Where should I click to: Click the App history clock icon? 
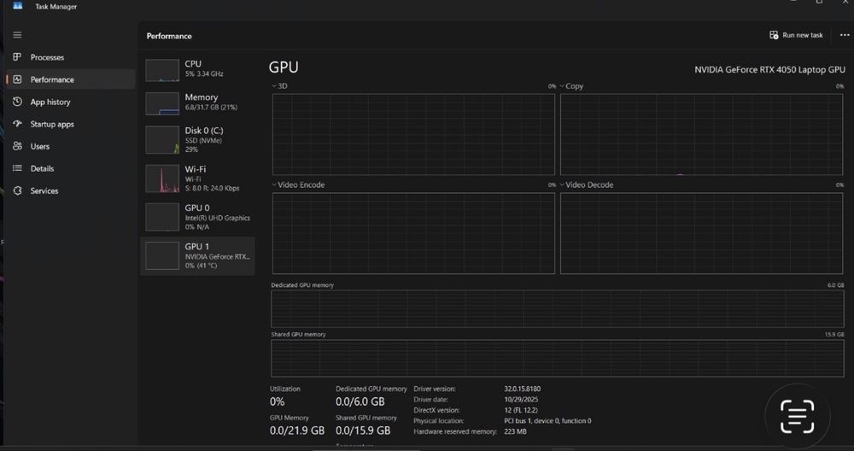point(17,102)
